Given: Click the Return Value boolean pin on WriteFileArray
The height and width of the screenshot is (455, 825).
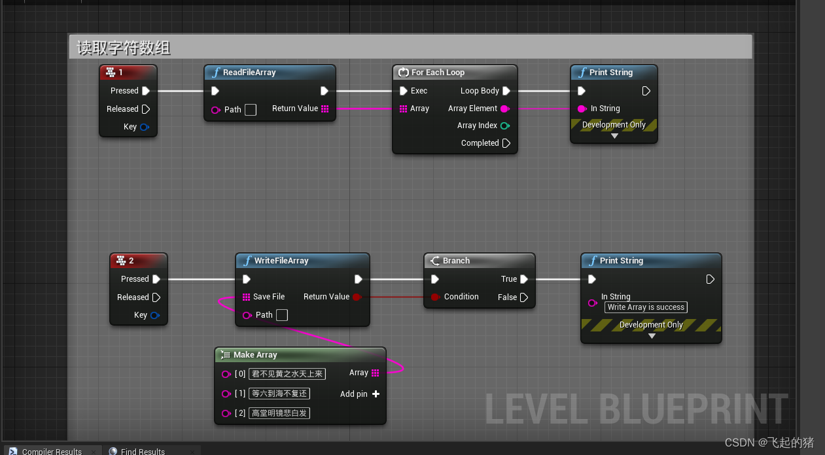Looking at the screenshot, I should coord(357,297).
